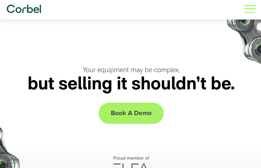Image resolution: width=261 pixels, height=168 pixels.
Task: Click the final "be." in the bold headline
Action: point(223,83)
